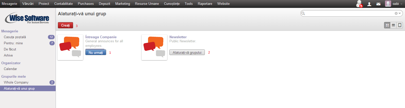Open the Cunoștințe menu

coord(172,4)
